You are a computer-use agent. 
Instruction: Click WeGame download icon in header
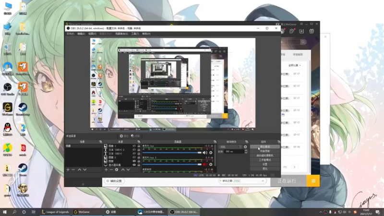pos(301,31)
